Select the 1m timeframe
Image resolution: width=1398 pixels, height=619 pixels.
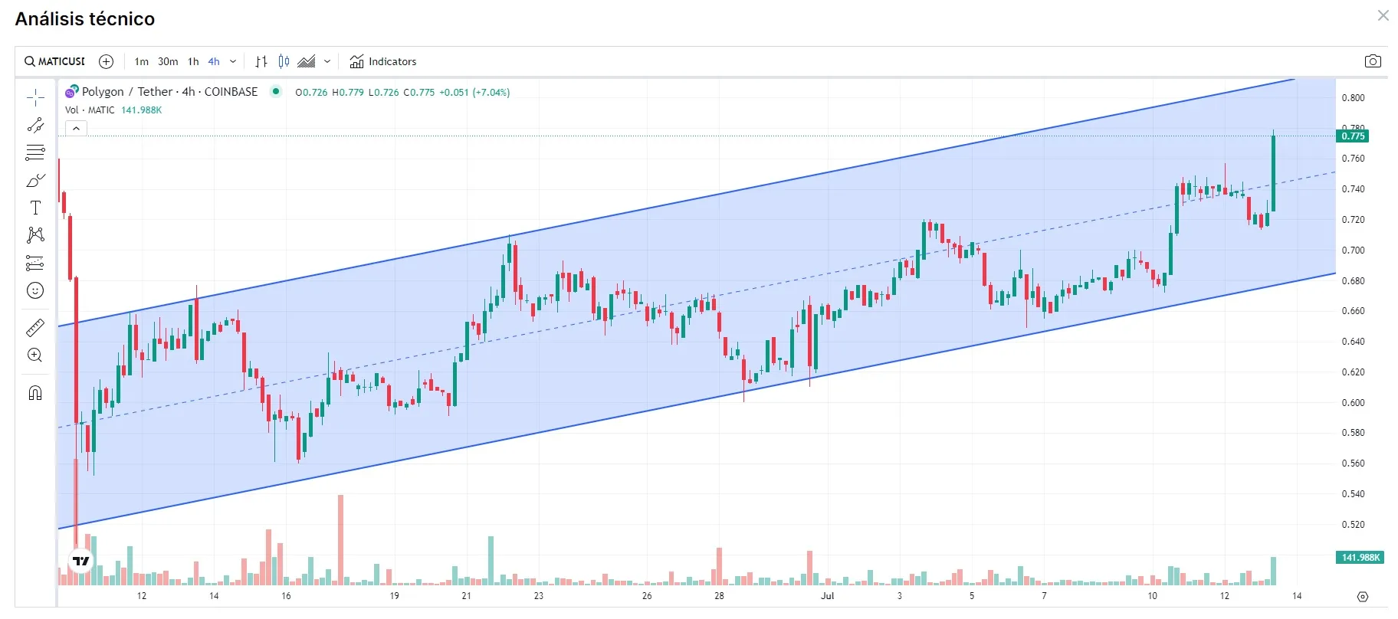[142, 61]
